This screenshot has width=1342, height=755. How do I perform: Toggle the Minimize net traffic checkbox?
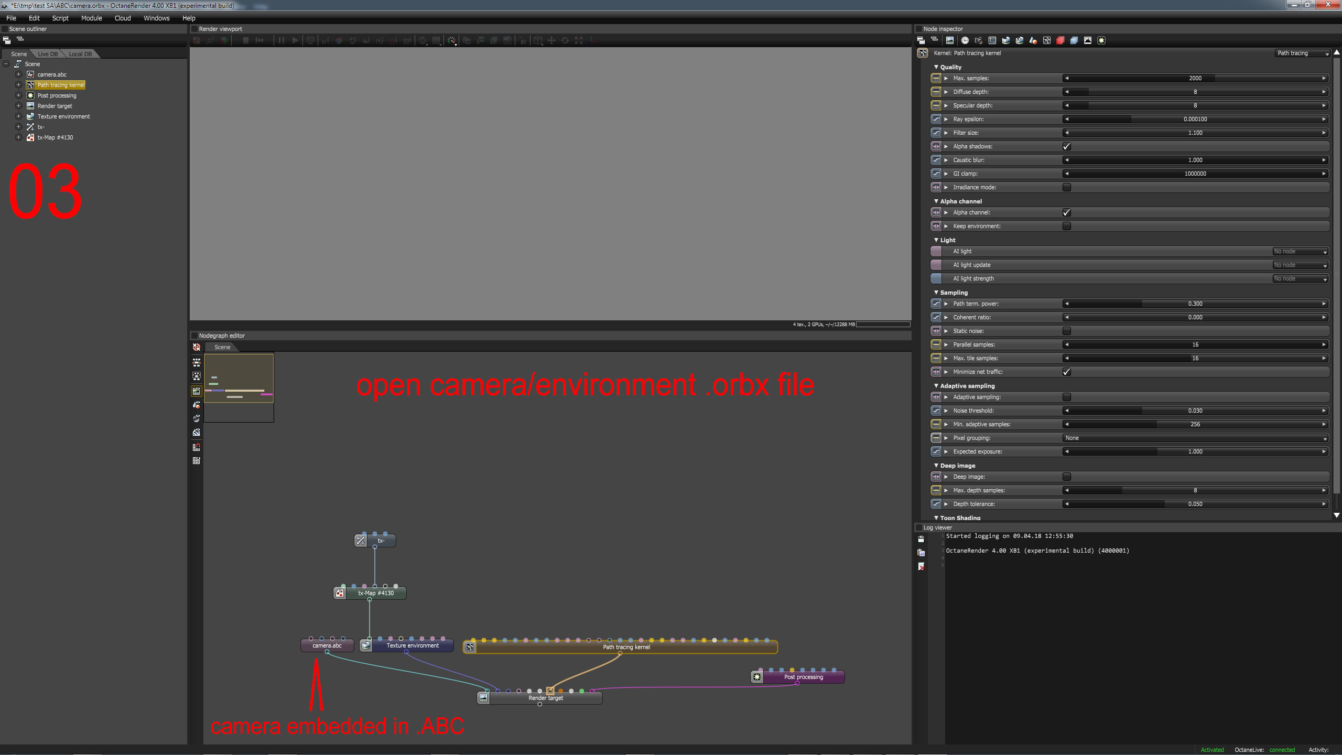(1066, 372)
